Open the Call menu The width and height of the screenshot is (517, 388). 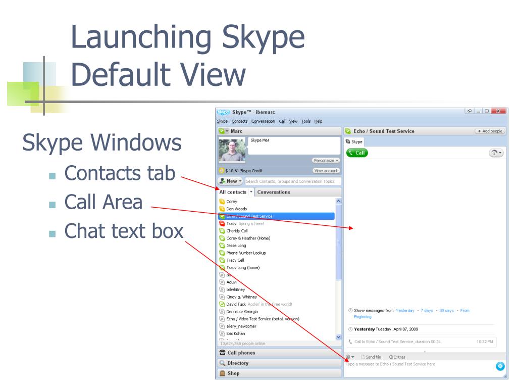click(x=282, y=121)
